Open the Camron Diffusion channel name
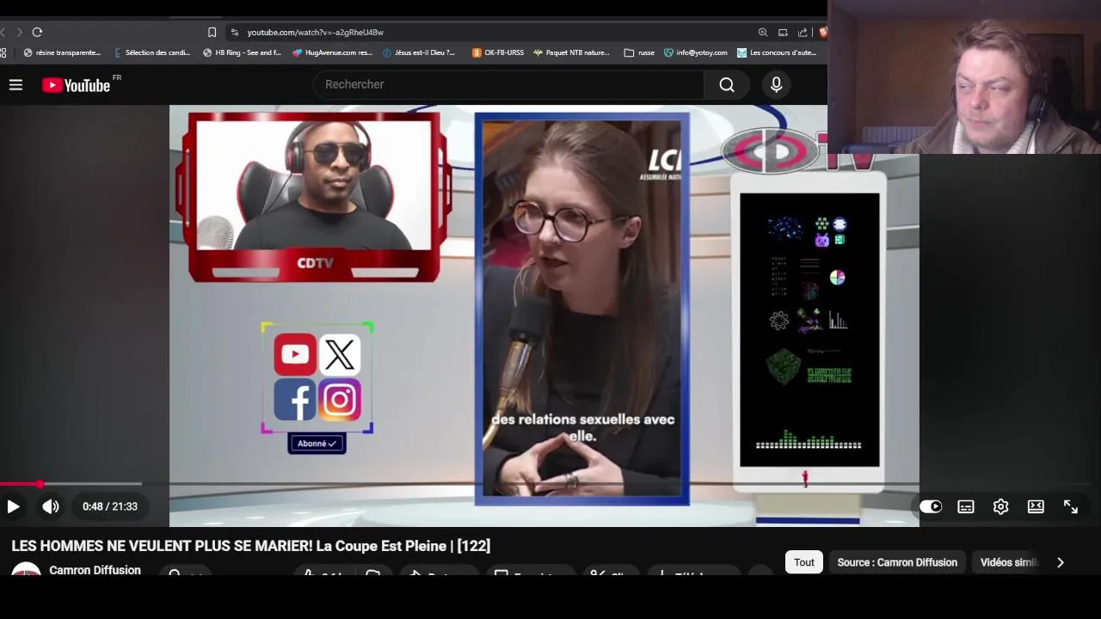The height and width of the screenshot is (619, 1101). (95, 570)
